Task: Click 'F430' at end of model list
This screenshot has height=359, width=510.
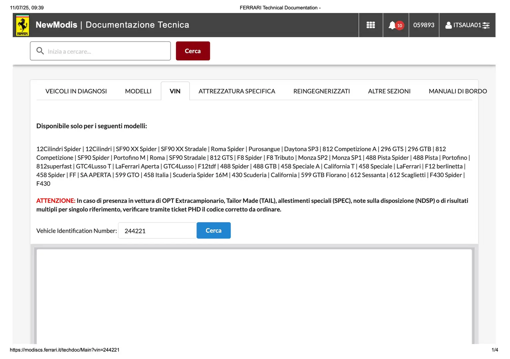Action: tap(43, 183)
